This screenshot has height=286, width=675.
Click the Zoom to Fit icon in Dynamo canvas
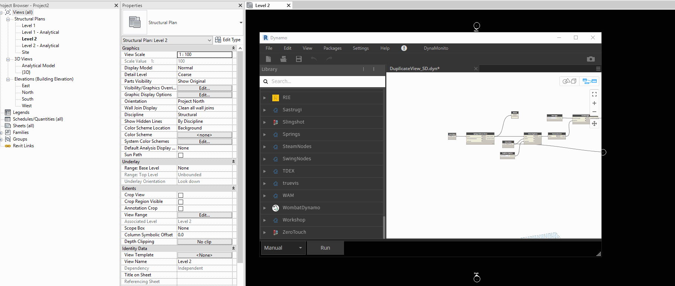point(594,94)
